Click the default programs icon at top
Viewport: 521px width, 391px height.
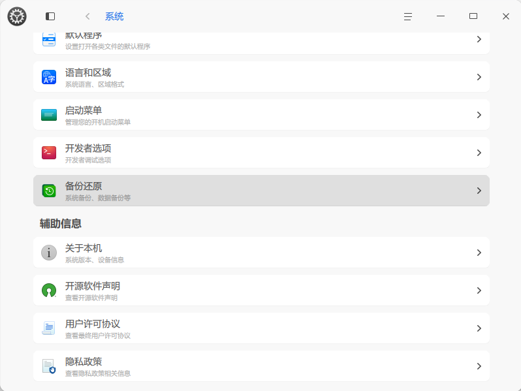pos(49,40)
